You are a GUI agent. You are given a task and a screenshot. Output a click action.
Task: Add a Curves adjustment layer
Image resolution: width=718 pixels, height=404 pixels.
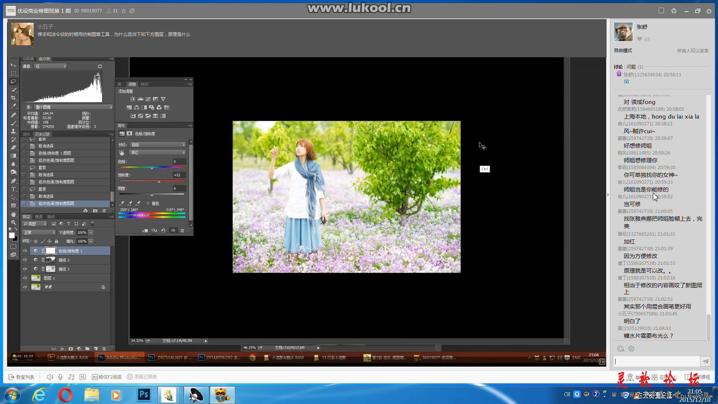pos(148,99)
